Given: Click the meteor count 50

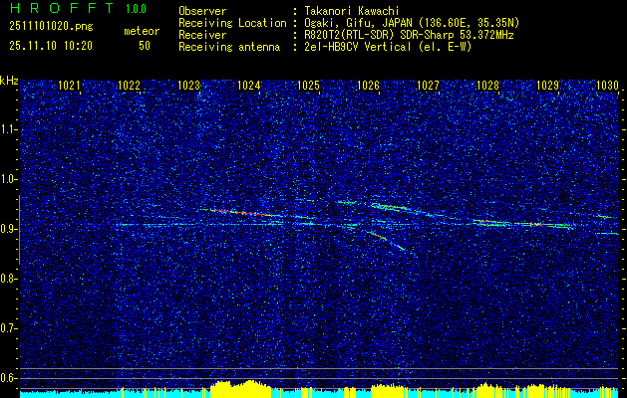Looking at the screenshot, I should click(x=145, y=46).
